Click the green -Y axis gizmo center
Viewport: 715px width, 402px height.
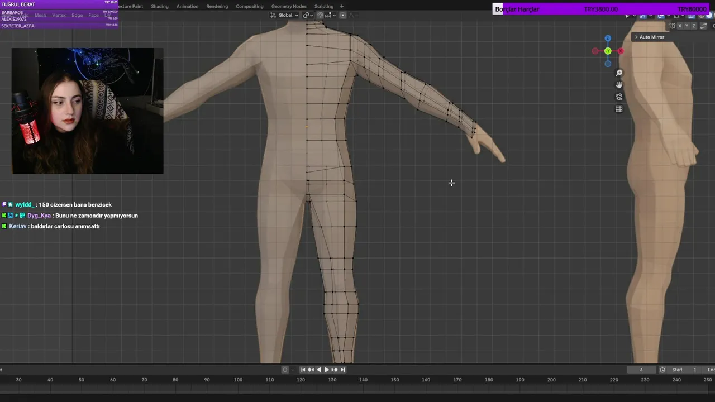pos(608,51)
